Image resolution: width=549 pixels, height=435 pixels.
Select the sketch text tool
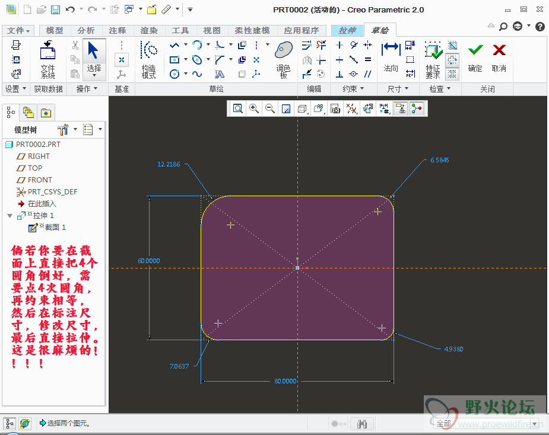(220, 74)
